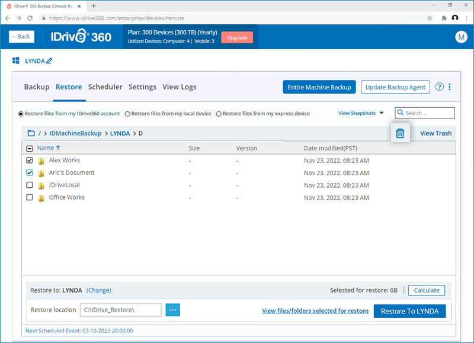Click the IDriveLocal folder icon
The height and width of the screenshot is (343, 474).
(x=41, y=185)
